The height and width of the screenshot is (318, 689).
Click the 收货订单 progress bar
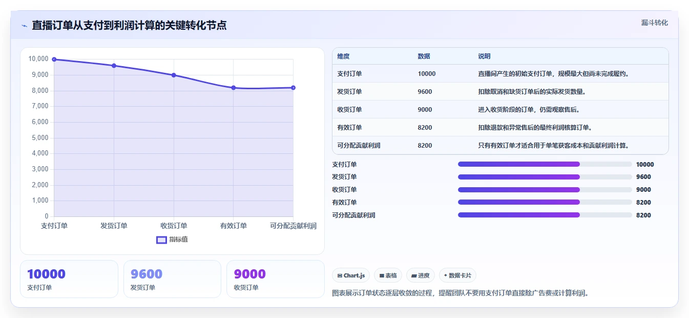coord(545,189)
